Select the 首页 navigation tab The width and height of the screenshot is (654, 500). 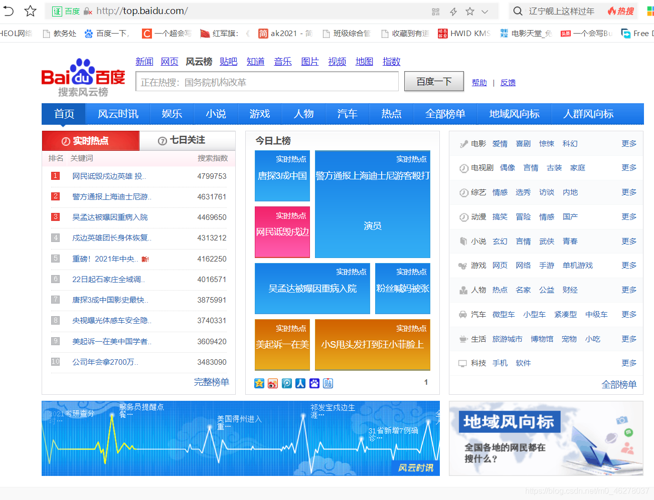click(64, 114)
